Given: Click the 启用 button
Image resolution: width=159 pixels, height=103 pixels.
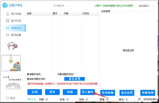Looking at the screenshot, I should 35,92.
